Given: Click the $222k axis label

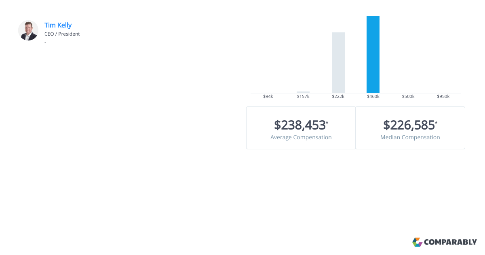Looking at the screenshot, I should pyautogui.click(x=338, y=96).
